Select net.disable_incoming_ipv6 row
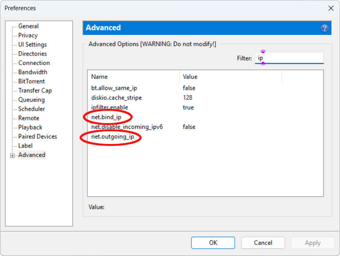340x256 pixels. (205, 127)
